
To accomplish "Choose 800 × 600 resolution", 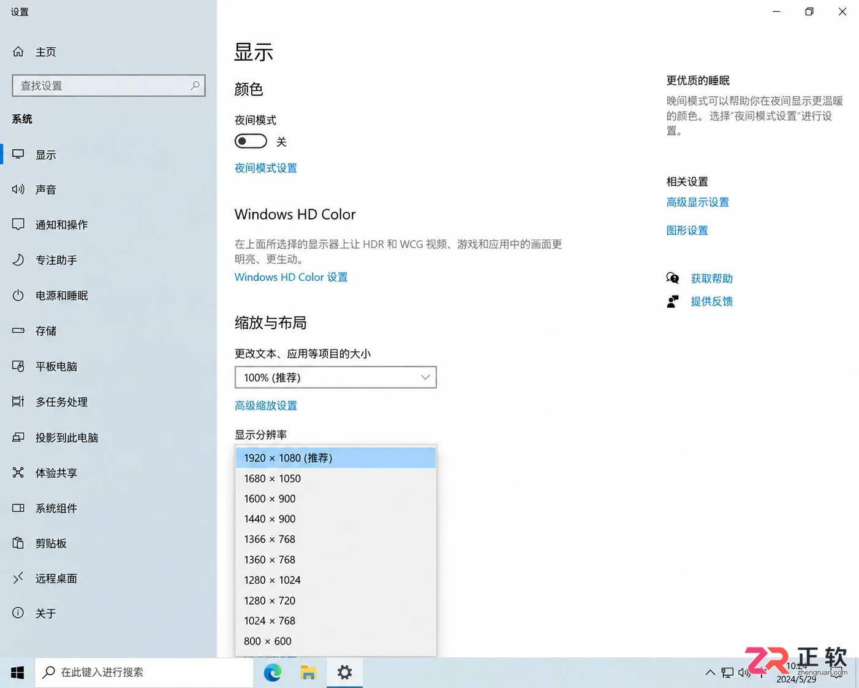I will (336, 641).
